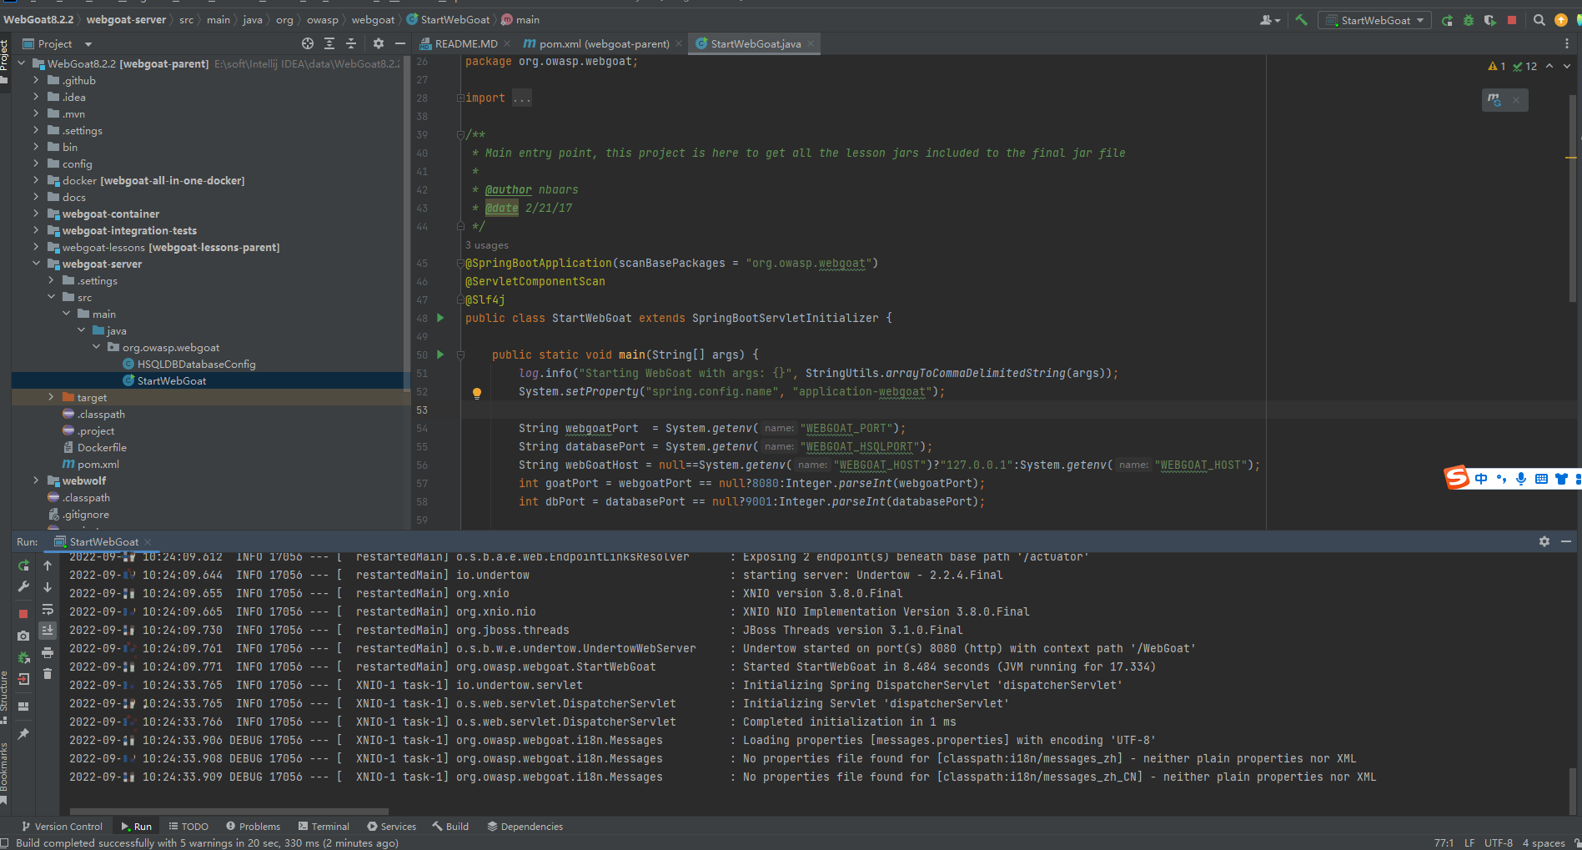Dismiss the Maven reload popup
Screen dimensions: 1582x850
(1516, 100)
